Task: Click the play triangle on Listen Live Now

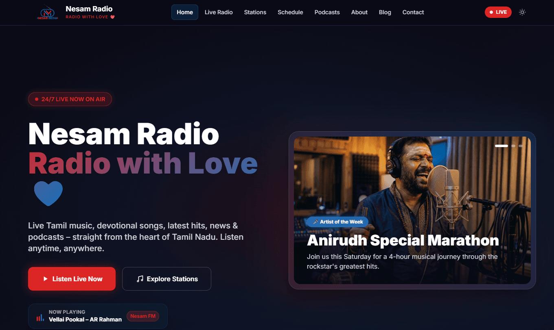Action: [46, 279]
